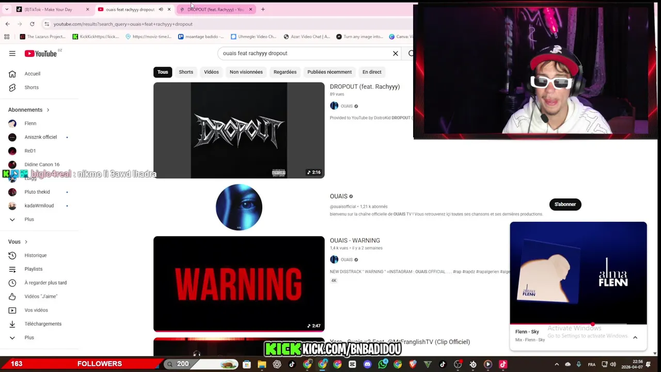Viewport: 661px width, 372px height.
Task: Expand the Abonnements section chevron
Action: coord(48,110)
